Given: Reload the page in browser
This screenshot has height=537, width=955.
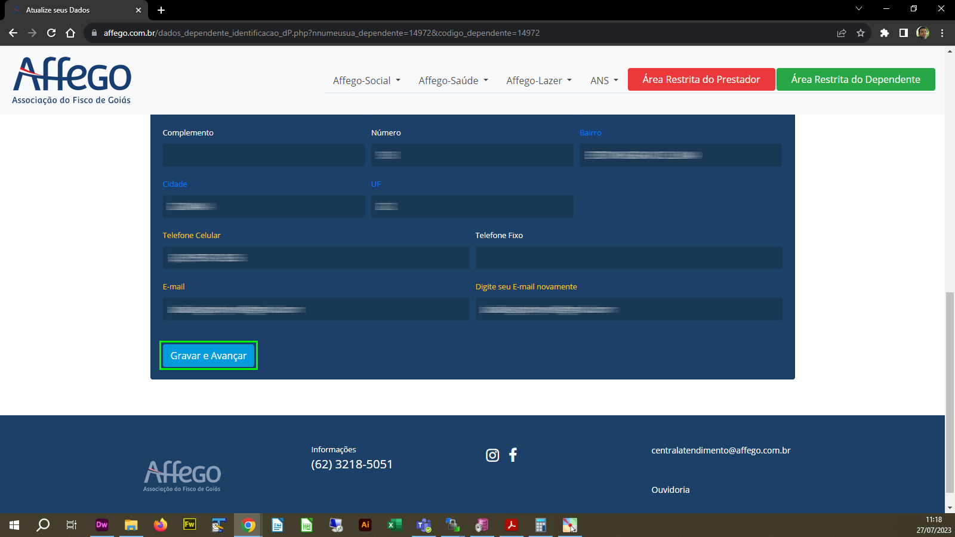Looking at the screenshot, I should tap(51, 33).
